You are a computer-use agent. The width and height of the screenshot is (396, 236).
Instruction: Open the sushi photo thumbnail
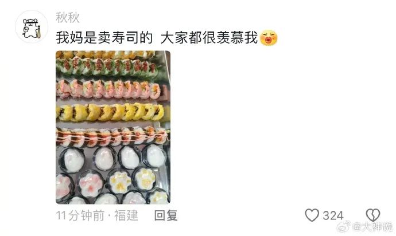[113, 127]
